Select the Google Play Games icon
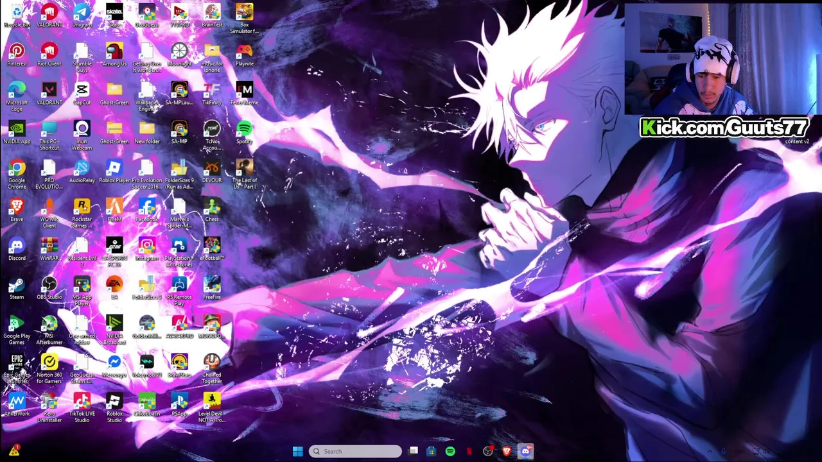This screenshot has height=462, width=822. (17, 330)
